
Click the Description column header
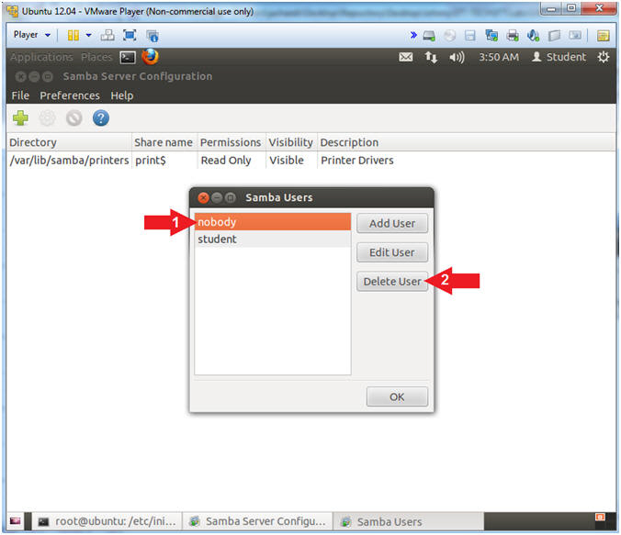pos(467,142)
